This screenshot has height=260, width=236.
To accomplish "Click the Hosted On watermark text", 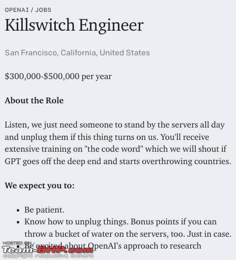I will pyautogui.click(x=17, y=243).
